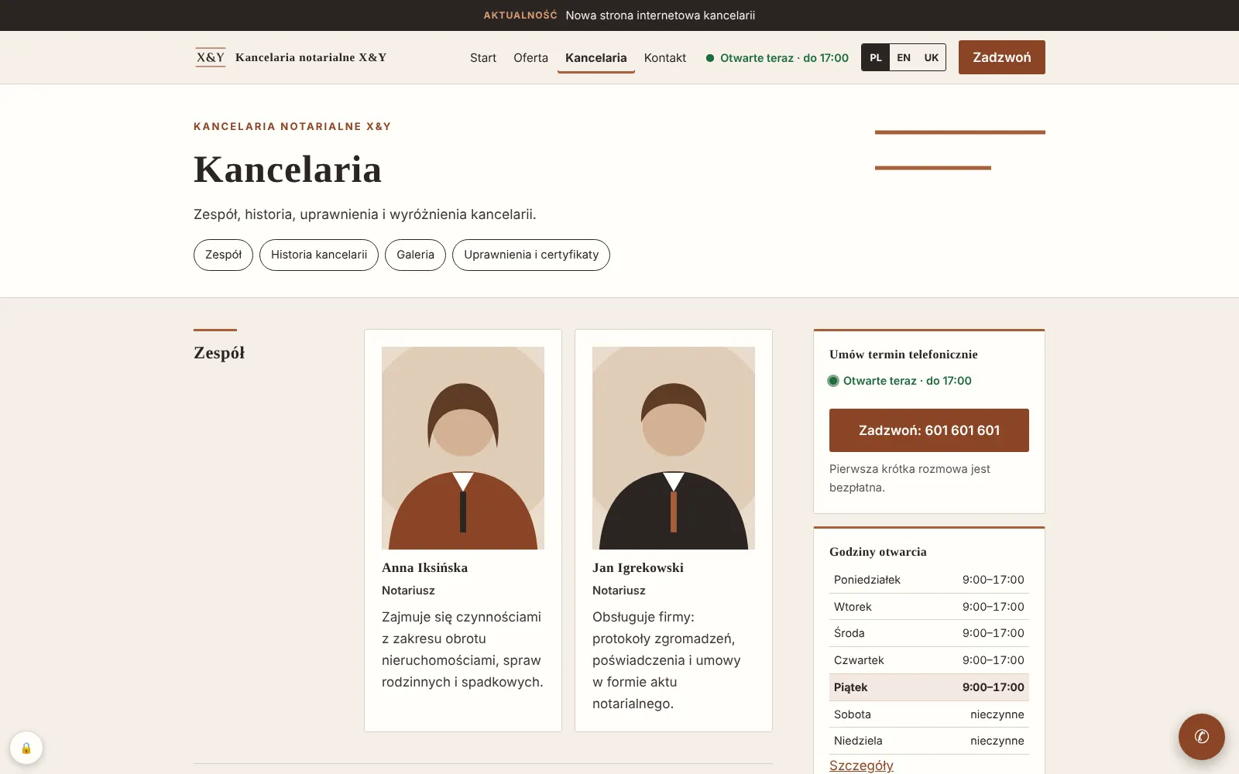Select Uprawnienia i certyfikaty chip
The width and height of the screenshot is (1239, 774).
point(531,255)
